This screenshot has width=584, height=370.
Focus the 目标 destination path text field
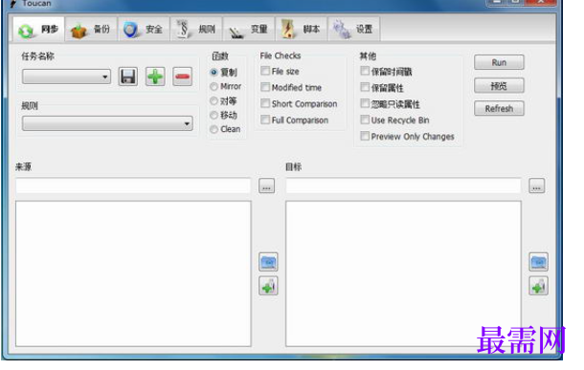coord(403,185)
